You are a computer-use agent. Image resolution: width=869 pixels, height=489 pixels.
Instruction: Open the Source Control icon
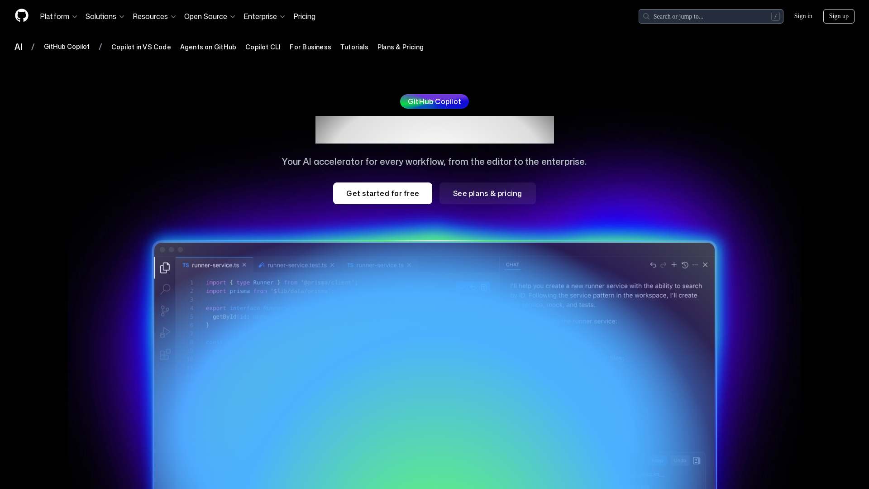(x=165, y=311)
